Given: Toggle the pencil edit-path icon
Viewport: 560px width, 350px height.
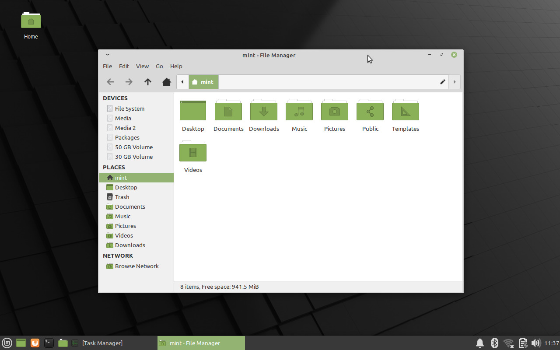Looking at the screenshot, I should (x=442, y=82).
